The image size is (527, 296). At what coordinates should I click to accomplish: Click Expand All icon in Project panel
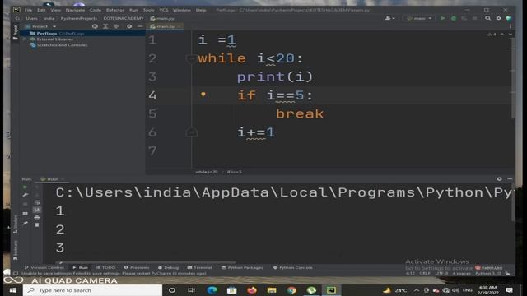(x=105, y=26)
